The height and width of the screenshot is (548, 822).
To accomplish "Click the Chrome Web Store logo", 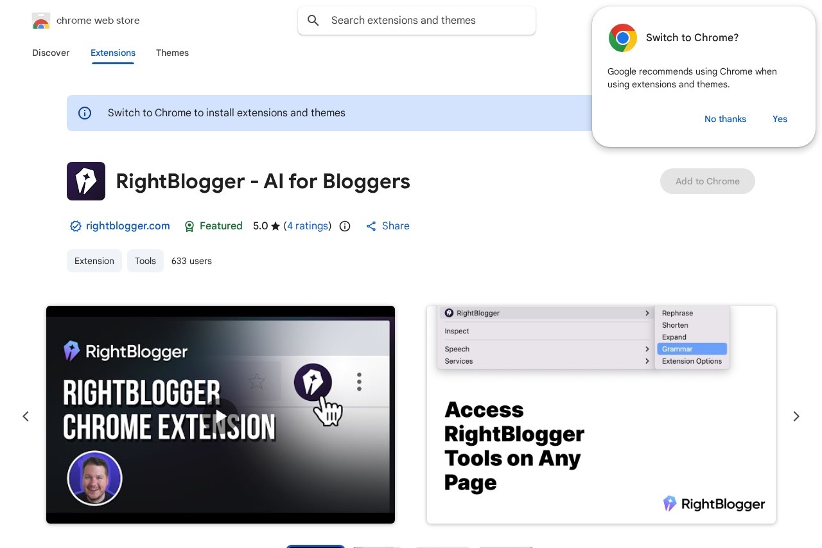I will 40,20.
